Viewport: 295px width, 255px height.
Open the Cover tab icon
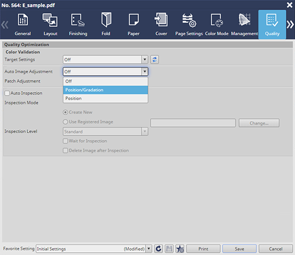click(161, 19)
